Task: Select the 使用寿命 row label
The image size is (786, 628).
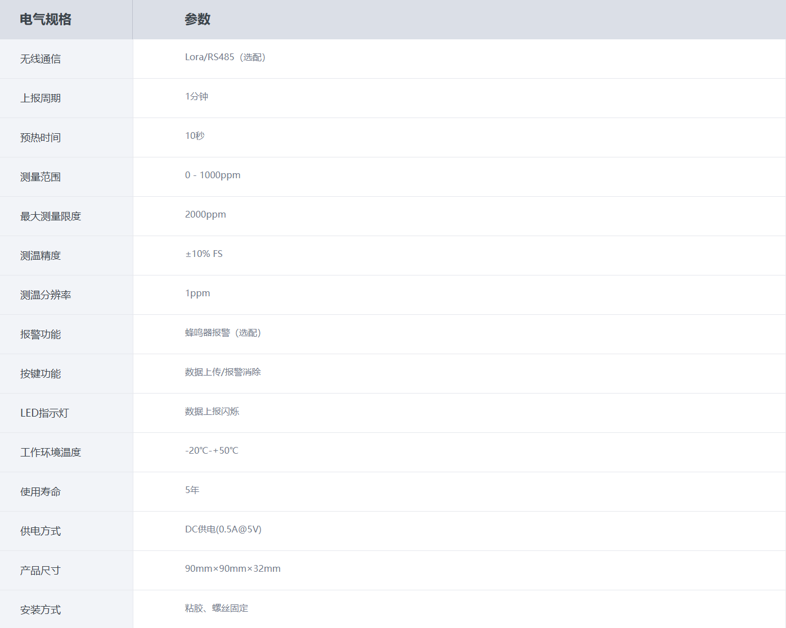Action: click(x=41, y=492)
